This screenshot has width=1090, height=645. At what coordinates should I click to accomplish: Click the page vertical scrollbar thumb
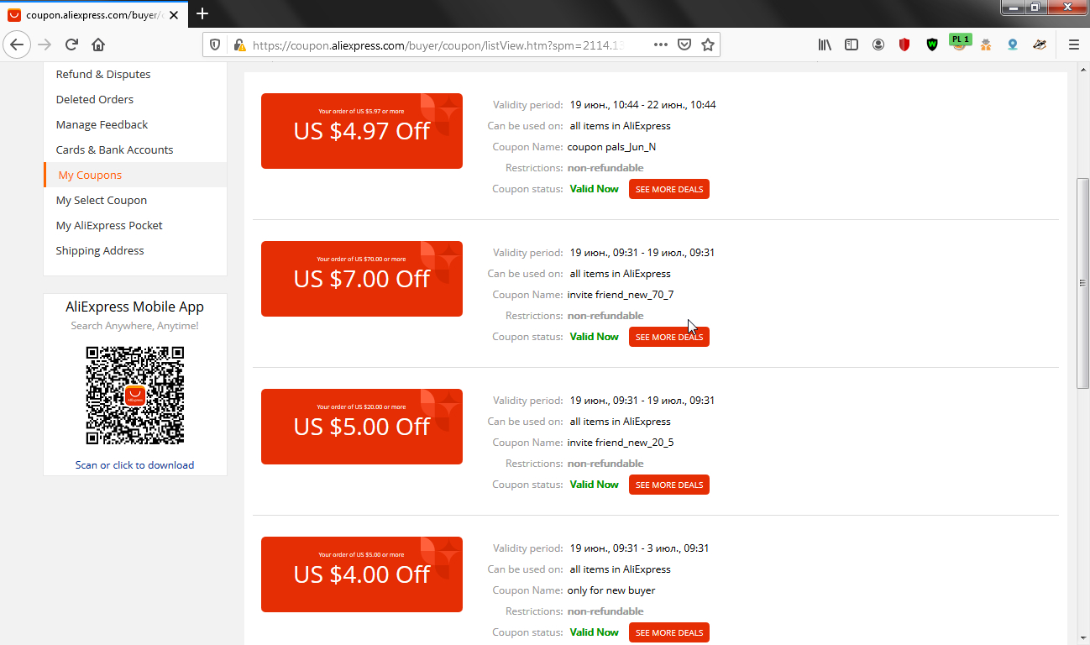(1082, 283)
